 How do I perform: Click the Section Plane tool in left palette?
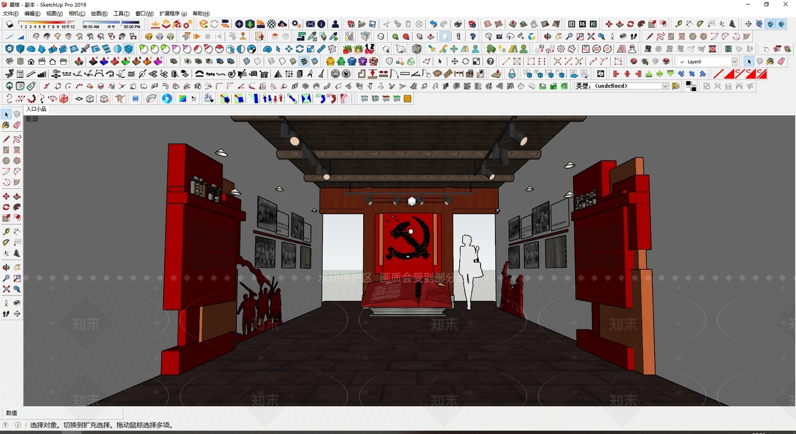pos(17,314)
